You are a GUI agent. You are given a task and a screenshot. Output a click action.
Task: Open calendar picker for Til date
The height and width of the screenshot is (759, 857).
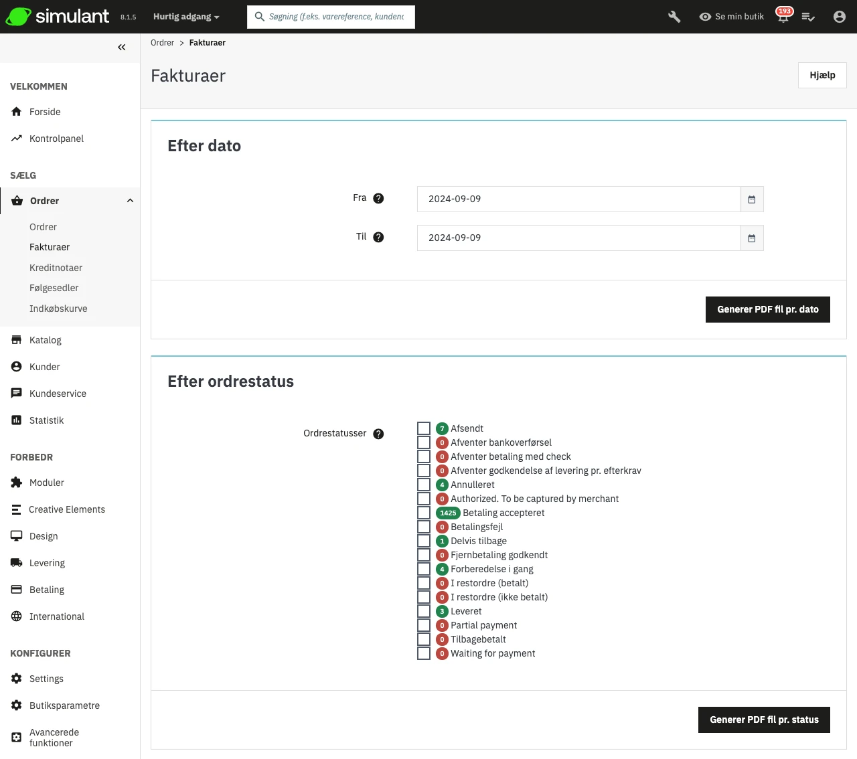click(751, 238)
